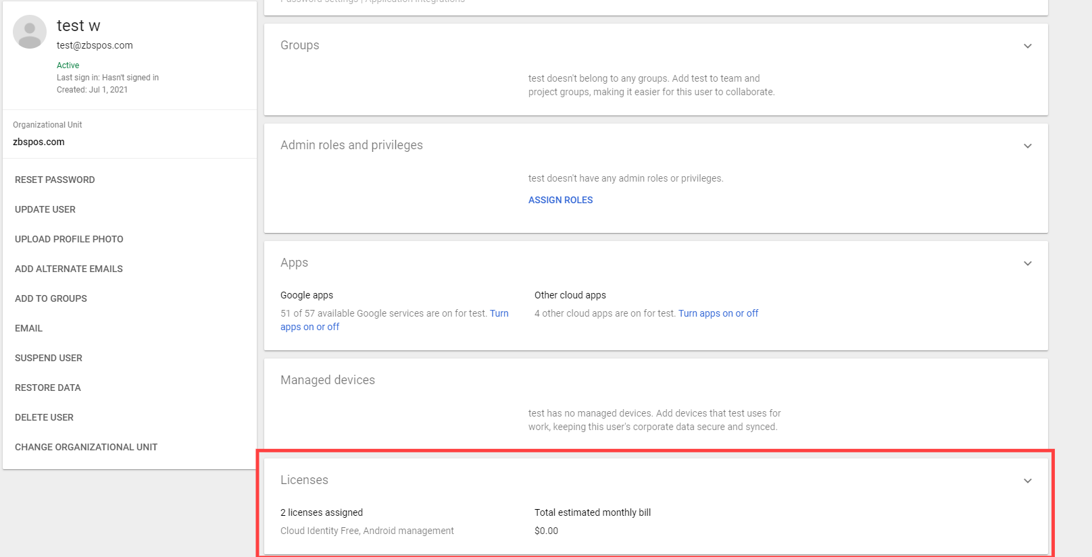The width and height of the screenshot is (1092, 557).
Task: Open the Admin roles and privileges heading
Action: pos(351,145)
